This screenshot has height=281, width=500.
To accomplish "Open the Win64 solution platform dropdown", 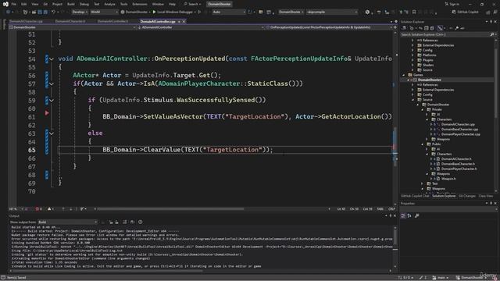I will (x=104, y=12).
